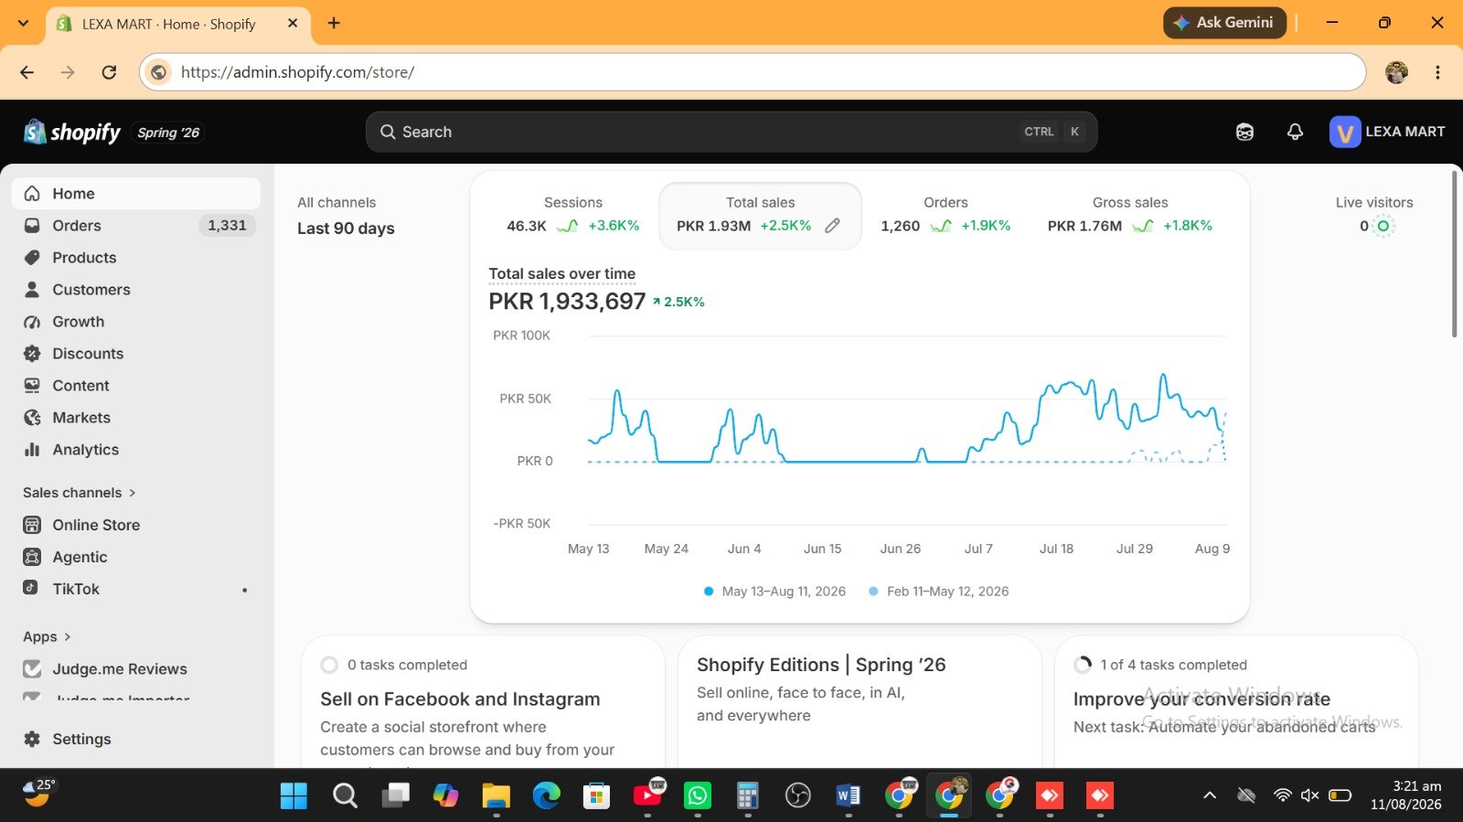Screen dimensions: 1463x822
Task: Open a new browser tab
Action: point(334,24)
